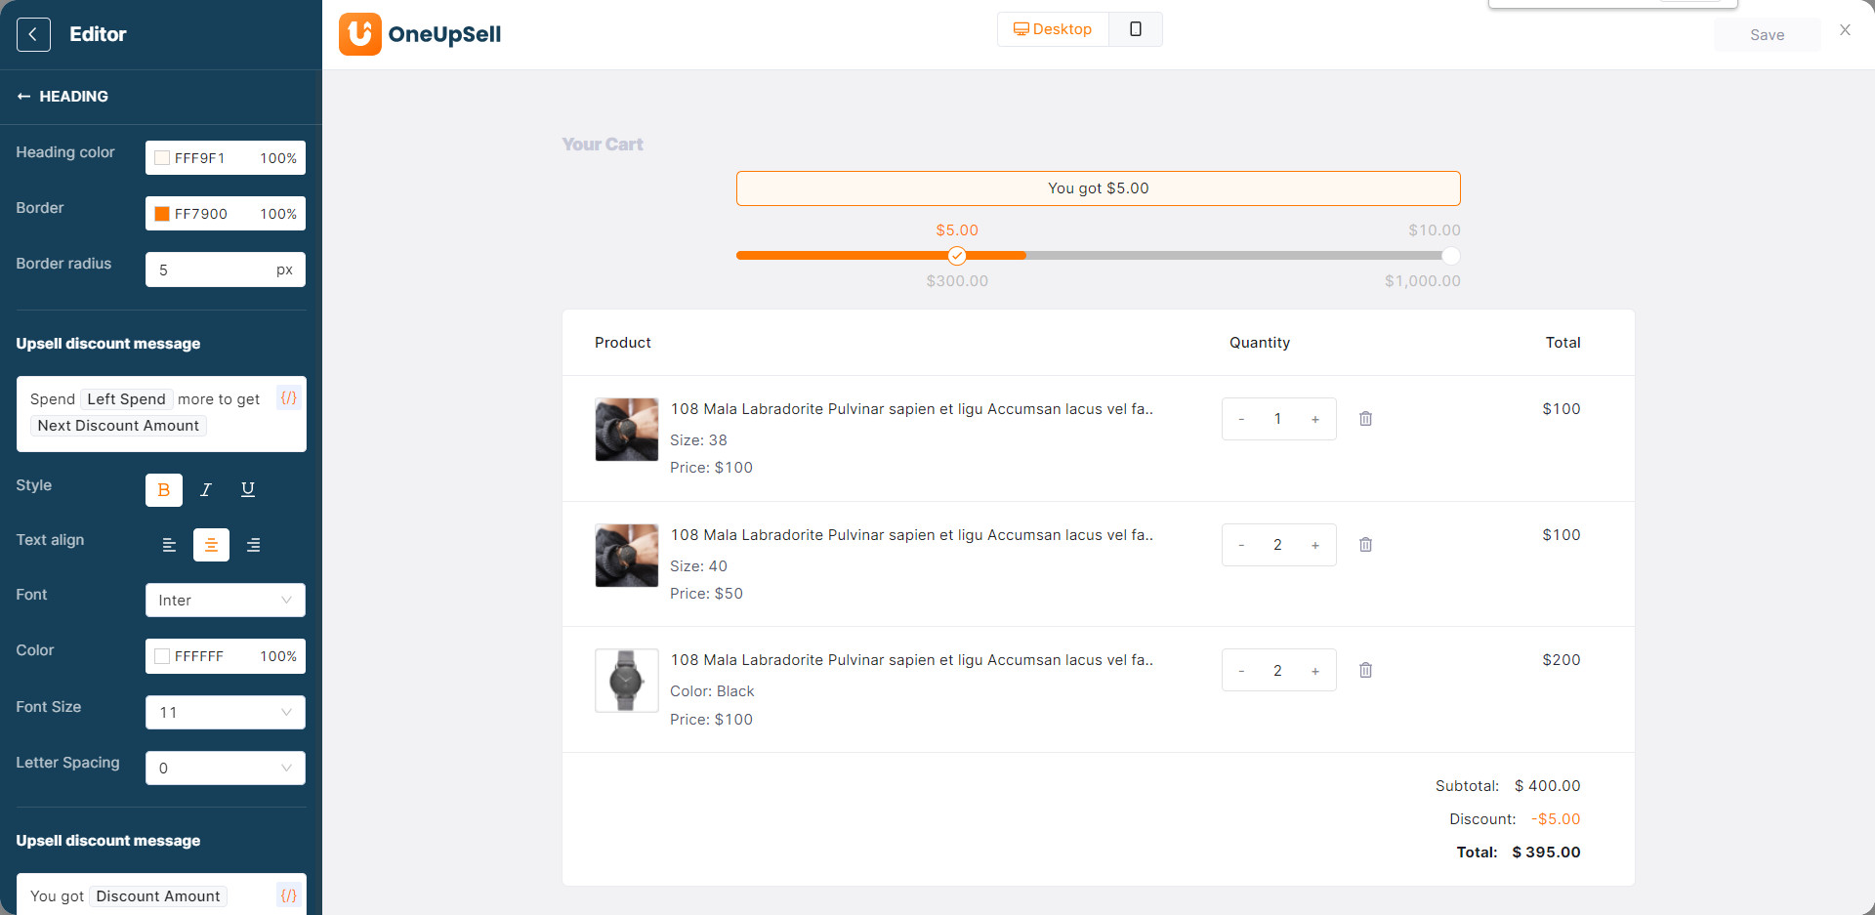Delete the Color Black item

tap(1365, 671)
